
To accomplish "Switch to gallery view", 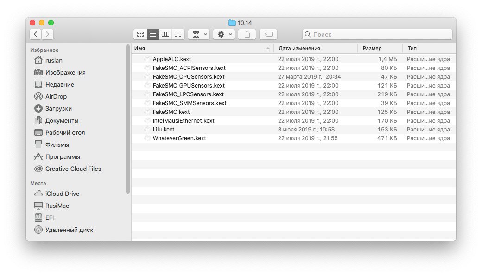I will tap(178, 34).
